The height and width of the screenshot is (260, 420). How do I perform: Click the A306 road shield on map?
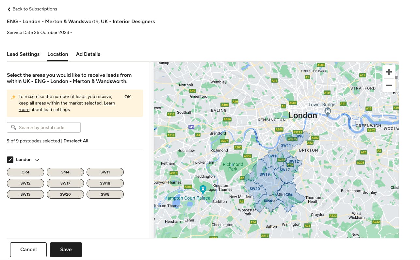pos(248,156)
